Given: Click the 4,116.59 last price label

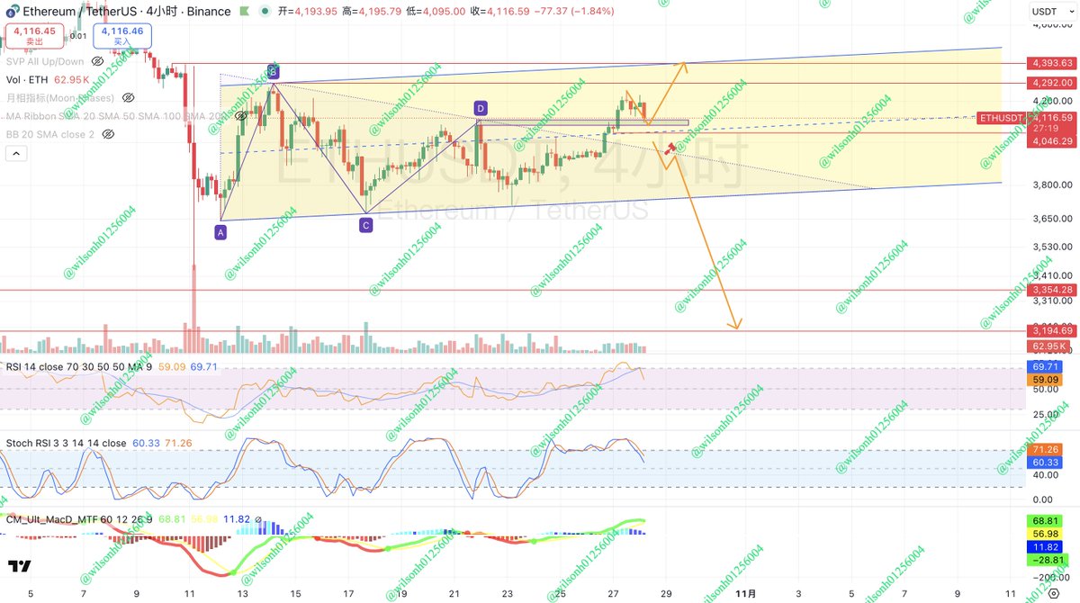Looking at the screenshot, I should click(1051, 117).
